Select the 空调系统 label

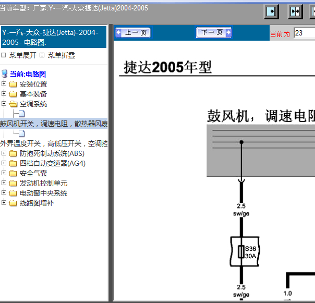[33, 104]
